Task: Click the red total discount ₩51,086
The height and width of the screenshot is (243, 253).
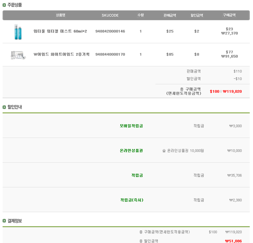Action: 233,241
